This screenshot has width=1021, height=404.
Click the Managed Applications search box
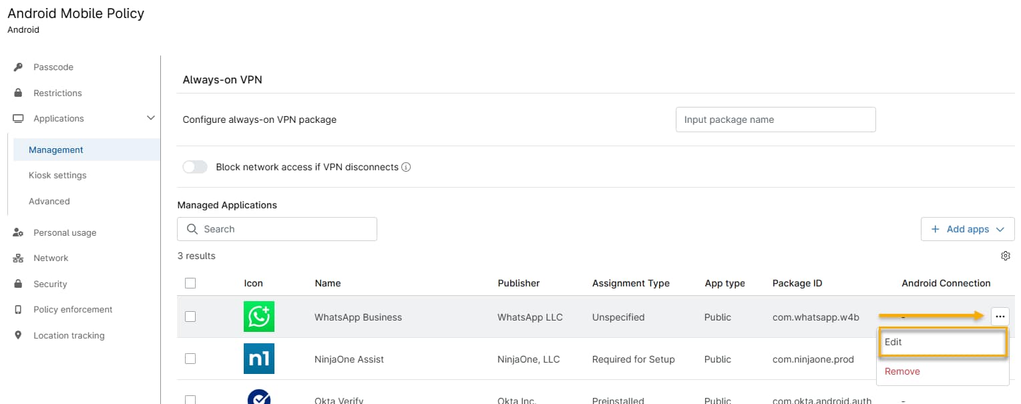tap(277, 229)
